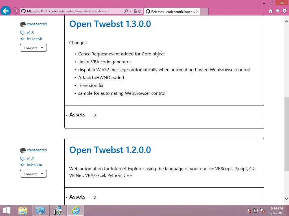The height and width of the screenshot is (216, 289).
Task: Open the Open Twebst 1.3.0.0 release title
Action: 110,24
